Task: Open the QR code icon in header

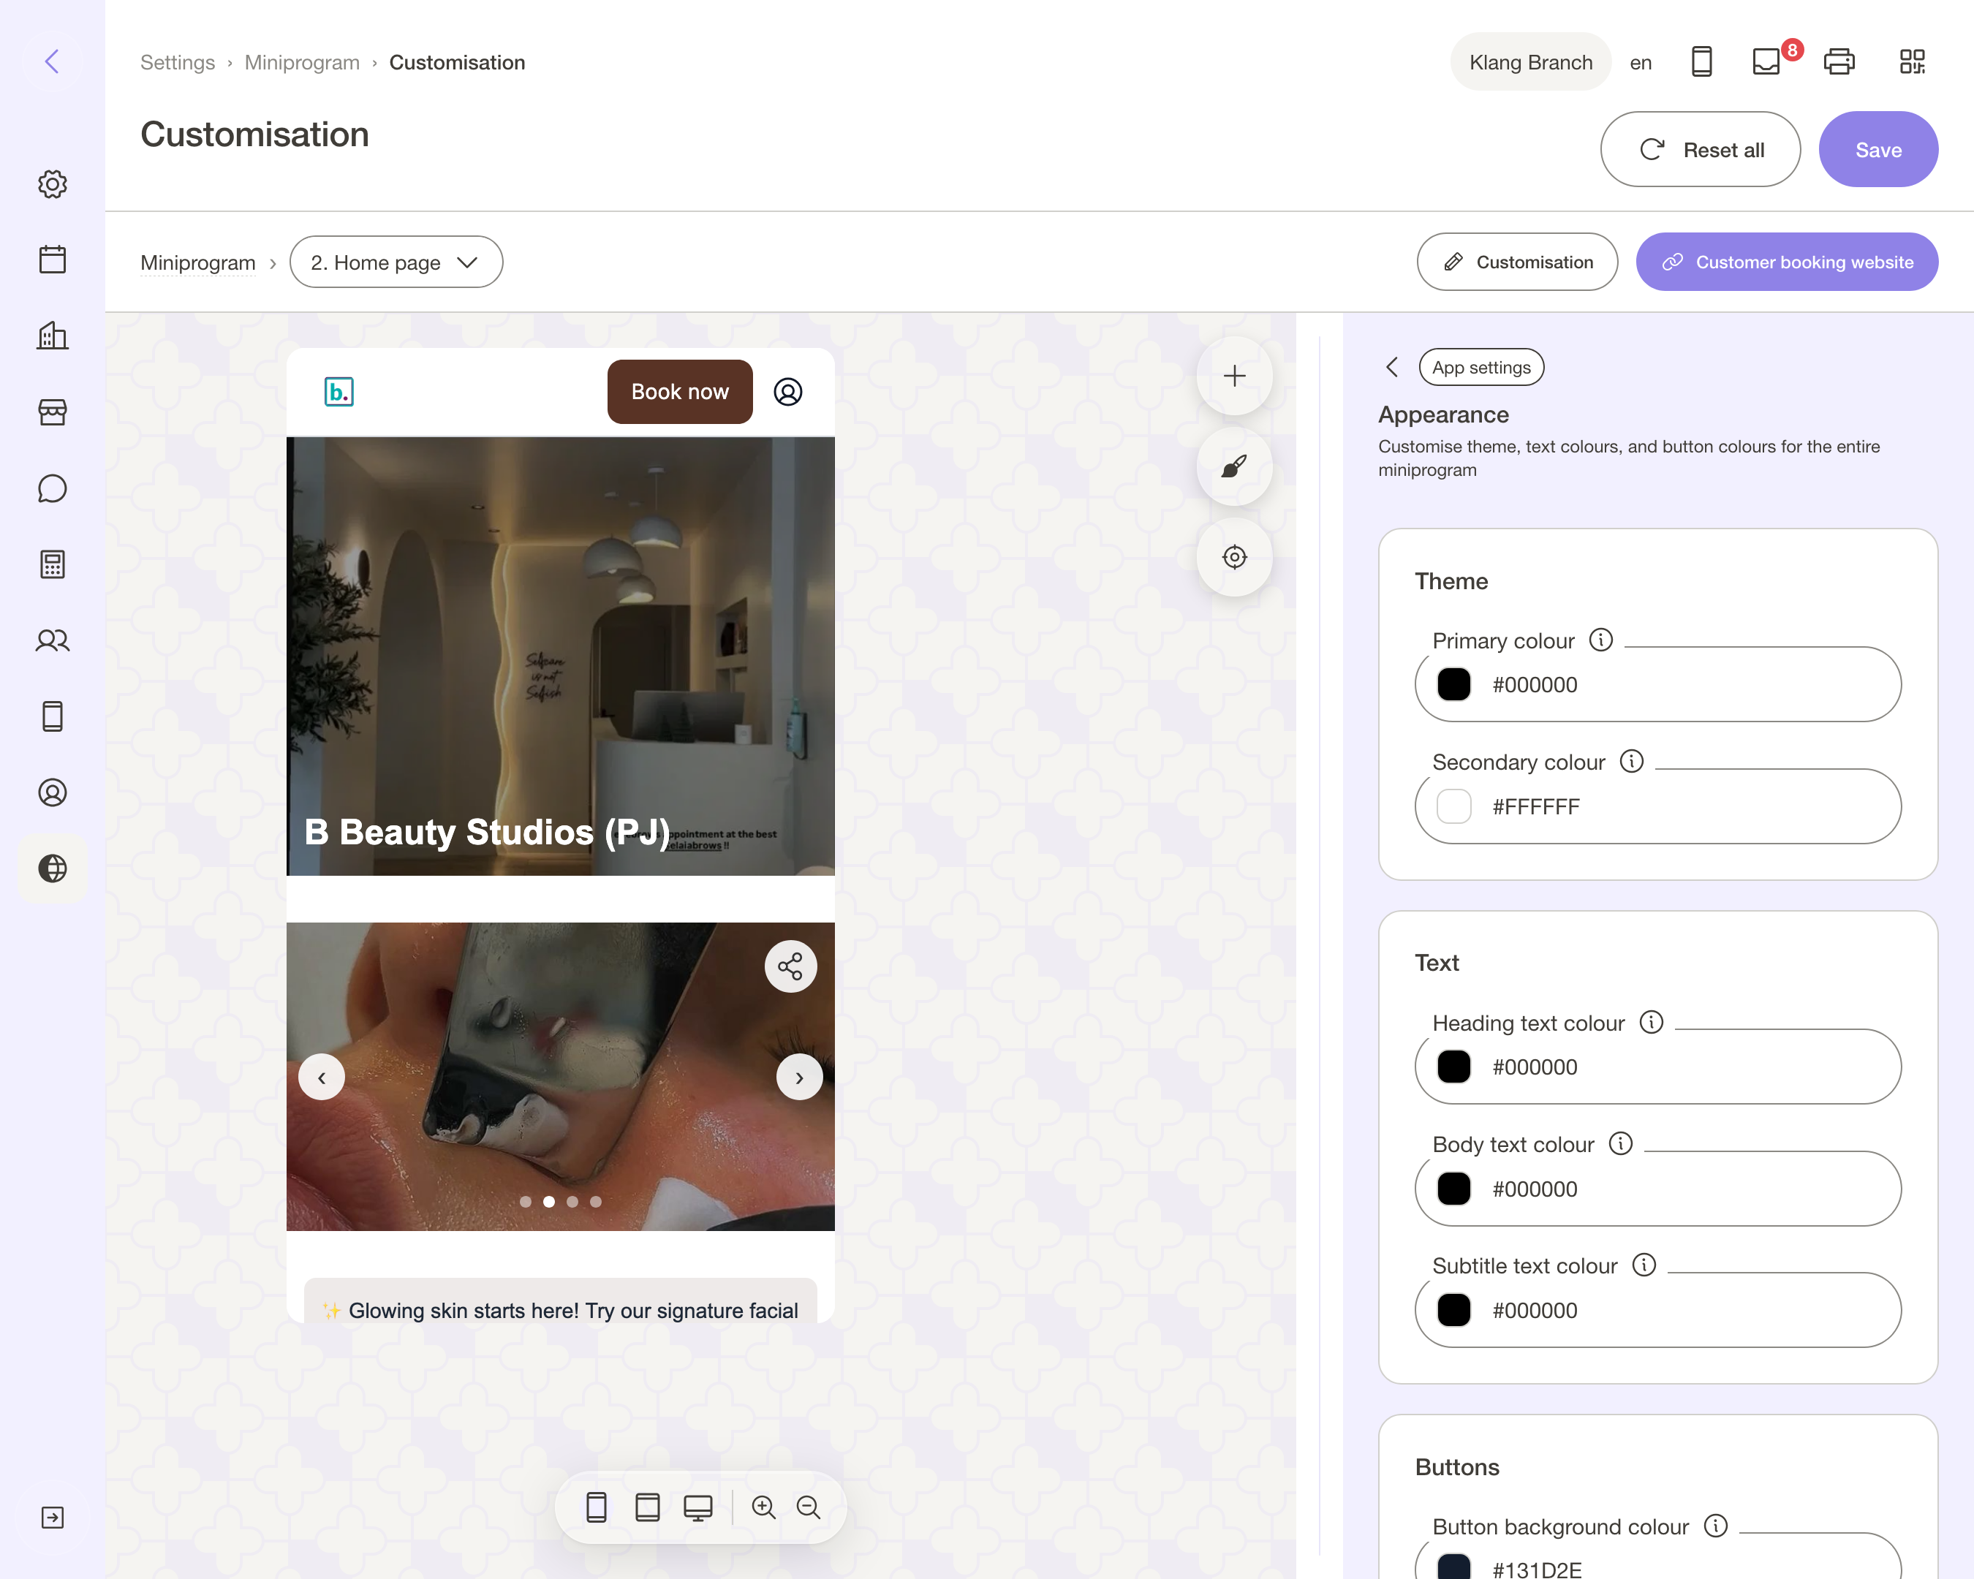Action: coord(1912,61)
